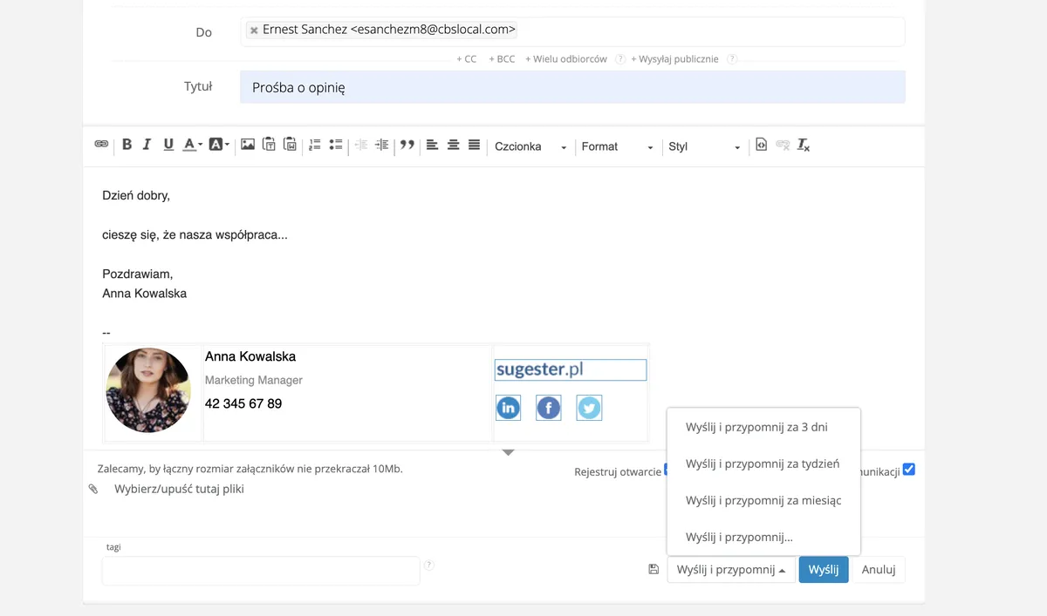The width and height of the screenshot is (1047, 616).
Task: Click the Twitter icon in signature
Action: pos(589,407)
